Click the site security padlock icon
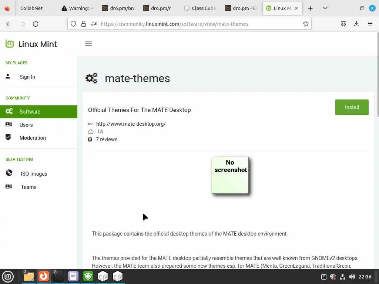Viewport: 379px width, 284px height. coord(84,24)
